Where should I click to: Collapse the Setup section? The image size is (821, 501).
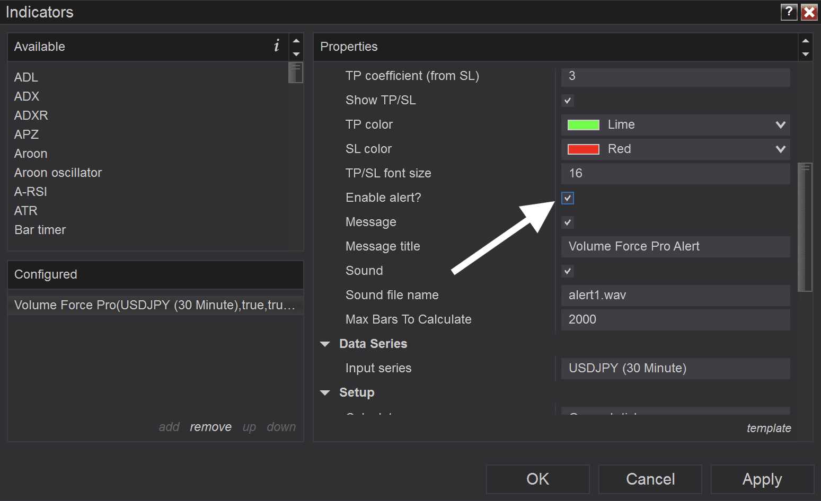click(325, 393)
